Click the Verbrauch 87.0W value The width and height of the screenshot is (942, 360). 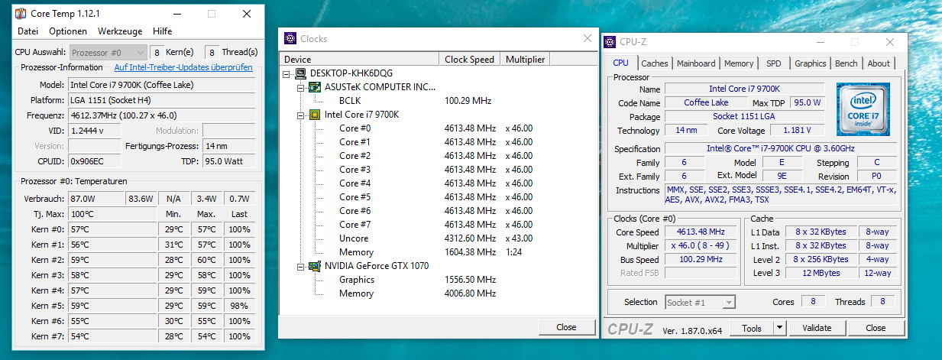click(x=95, y=199)
